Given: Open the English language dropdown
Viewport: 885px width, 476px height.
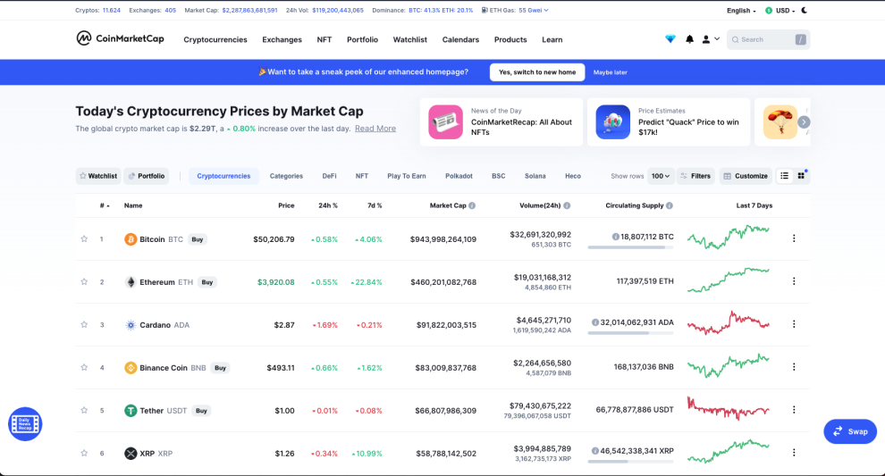Looking at the screenshot, I should coord(741,11).
